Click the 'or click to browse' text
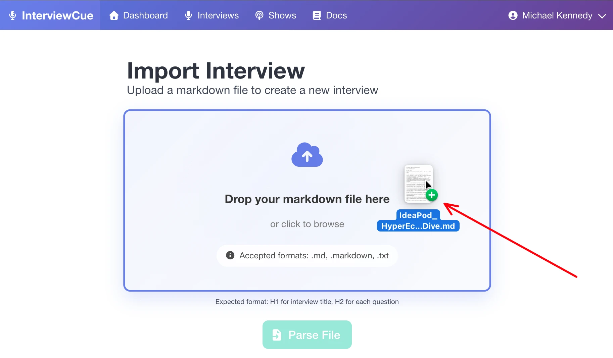 pyautogui.click(x=307, y=224)
